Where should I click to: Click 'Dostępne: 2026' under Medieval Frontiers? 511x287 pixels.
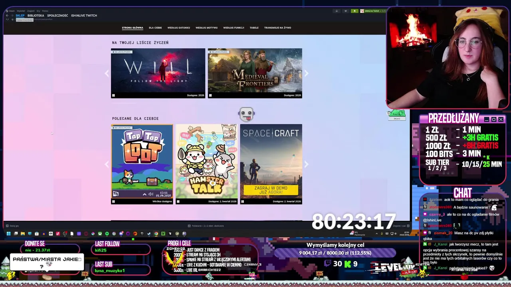tap(292, 96)
